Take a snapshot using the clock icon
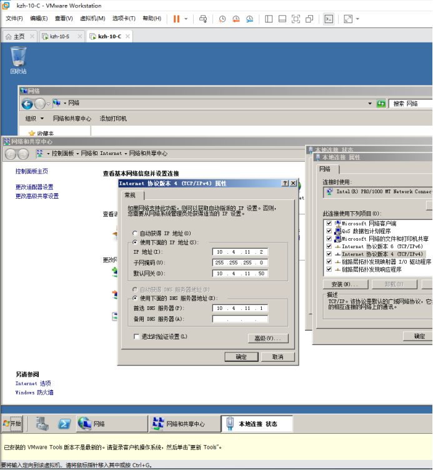The image size is (433, 470). tap(222, 19)
